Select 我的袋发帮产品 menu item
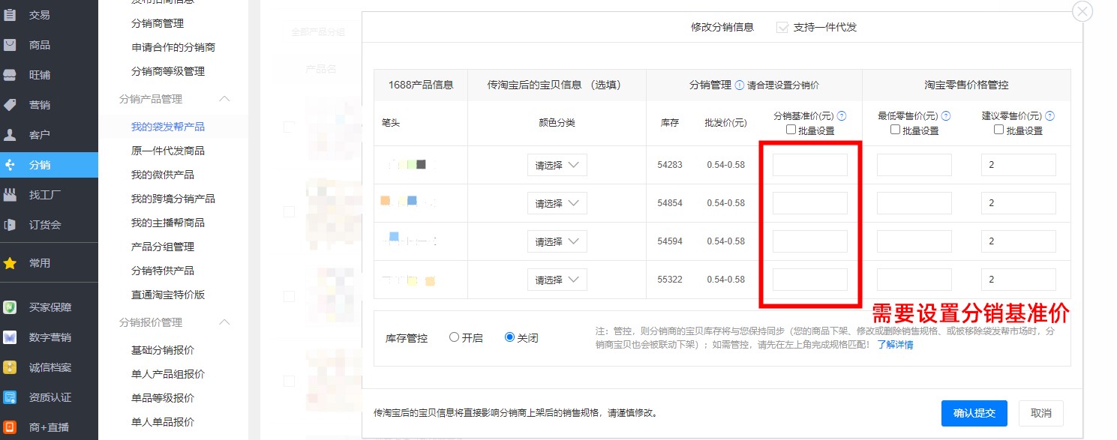The width and height of the screenshot is (1117, 440). 168,127
